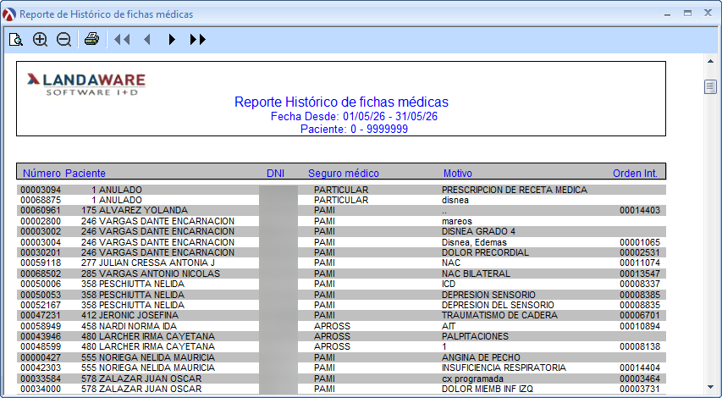
Task: Click the Fecha Desde date range text
Action: tap(354, 116)
